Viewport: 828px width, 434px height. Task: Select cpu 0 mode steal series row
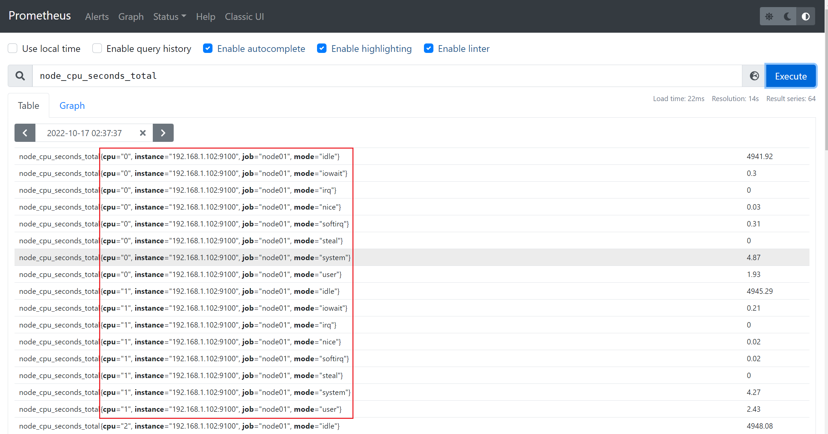point(412,241)
